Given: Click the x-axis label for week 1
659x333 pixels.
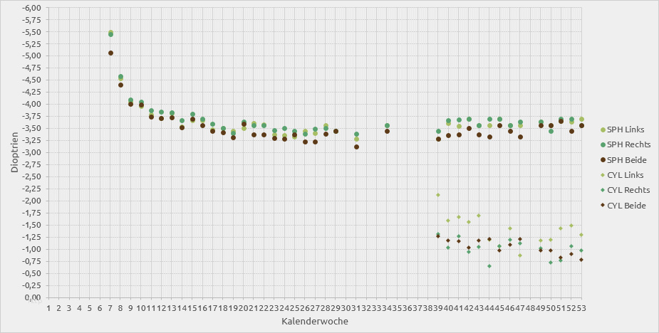Looking at the screenshot, I should [48, 307].
